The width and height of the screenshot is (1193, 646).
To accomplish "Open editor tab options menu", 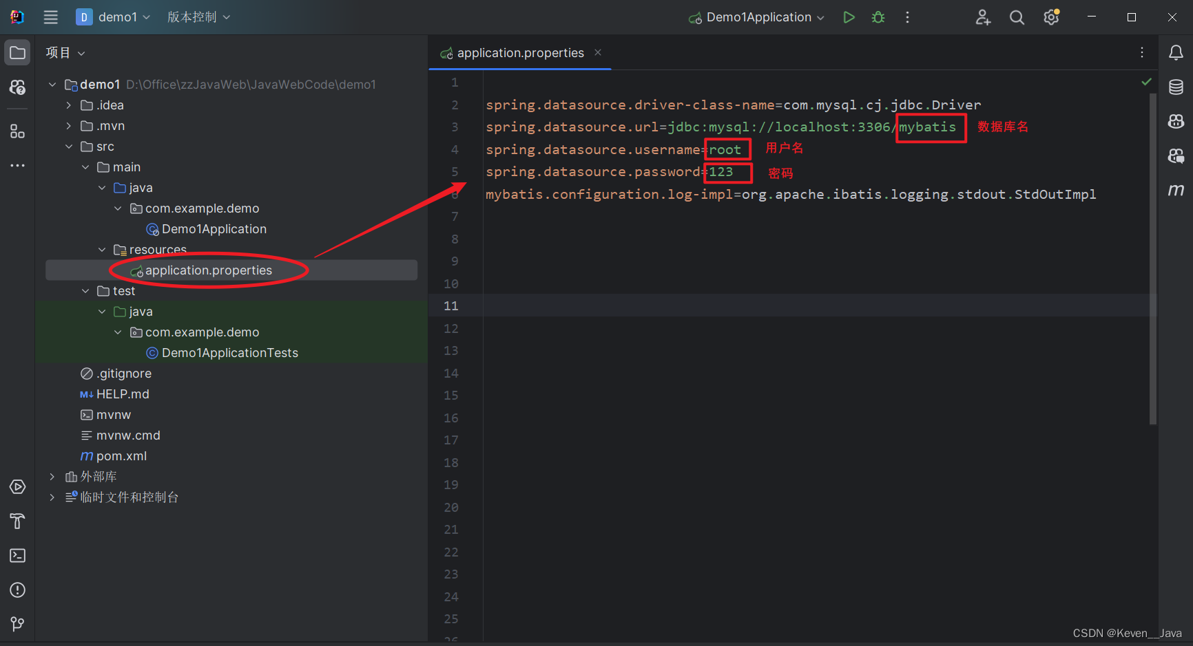I will (x=1142, y=53).
